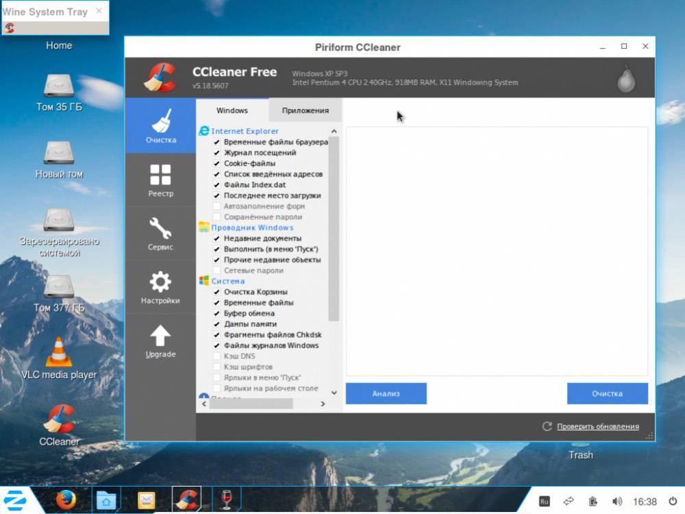
Task: Click the volume speaker tray icon
Action: click(x=616, y=501)
